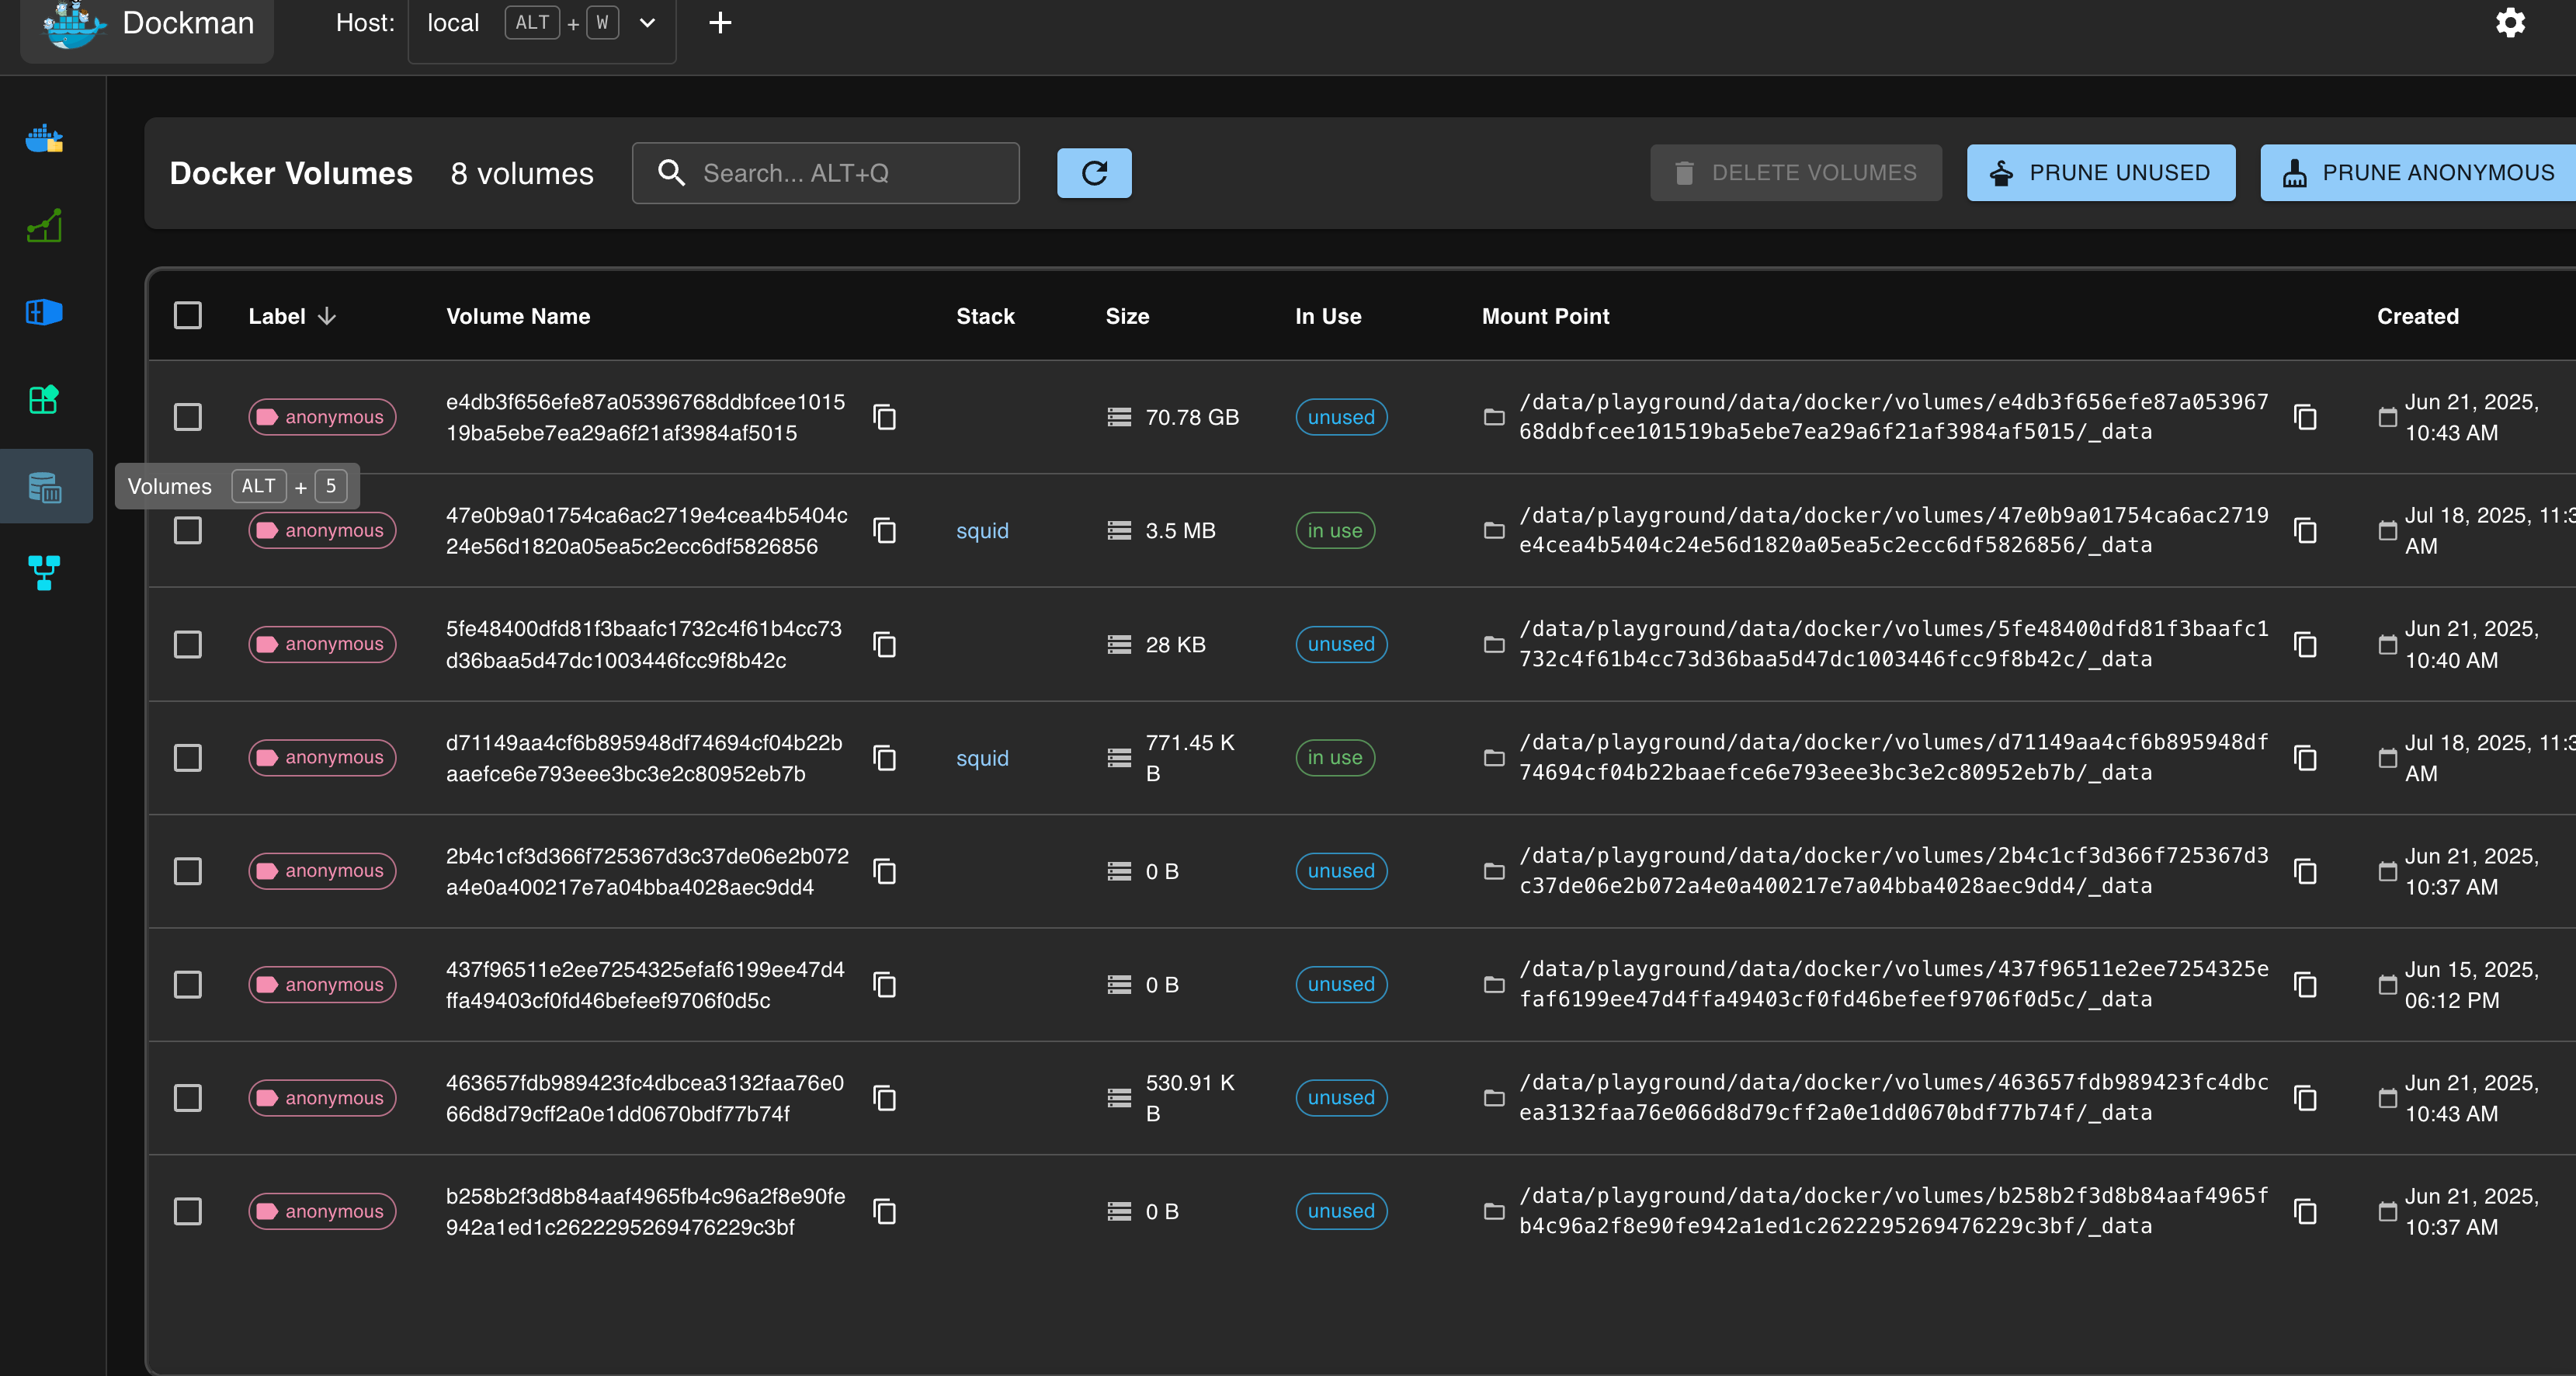Click the Prune Anonymous button
The image size is (2576, 1376).
(2418, 173)
